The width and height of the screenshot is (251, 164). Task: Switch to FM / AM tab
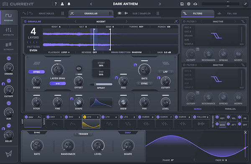click(x=232, y=14)
